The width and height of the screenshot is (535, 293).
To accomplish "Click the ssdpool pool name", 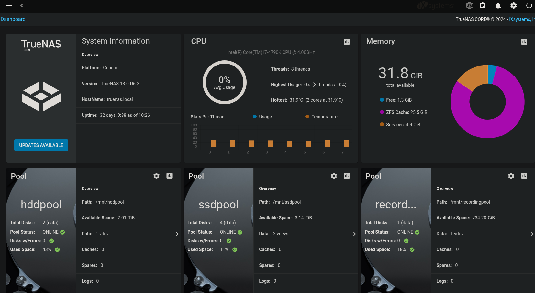I will coord(218,205).
